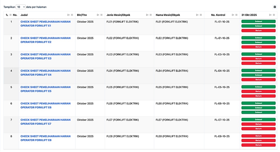280x152 pixels.
Task: Sort the table by the Judul column
Action: pyautogui.click(x=68, y=15)
